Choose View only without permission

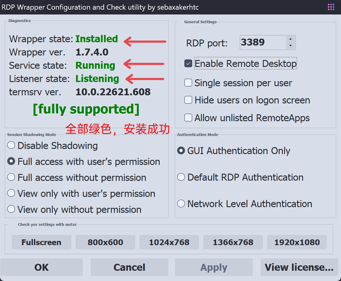point(11,209)
